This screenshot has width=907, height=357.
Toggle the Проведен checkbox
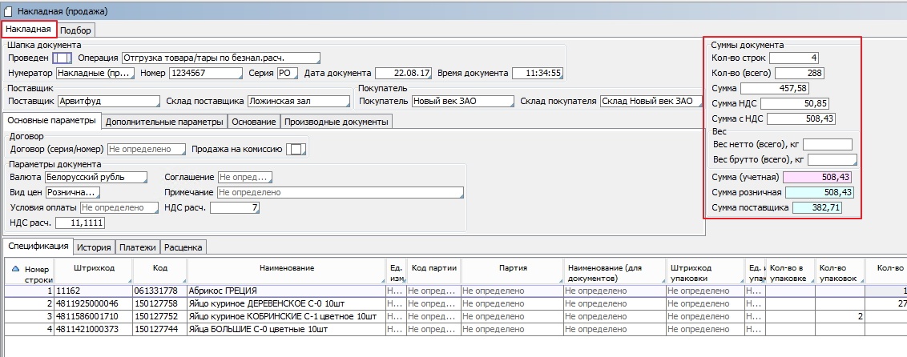click(62, 58)
